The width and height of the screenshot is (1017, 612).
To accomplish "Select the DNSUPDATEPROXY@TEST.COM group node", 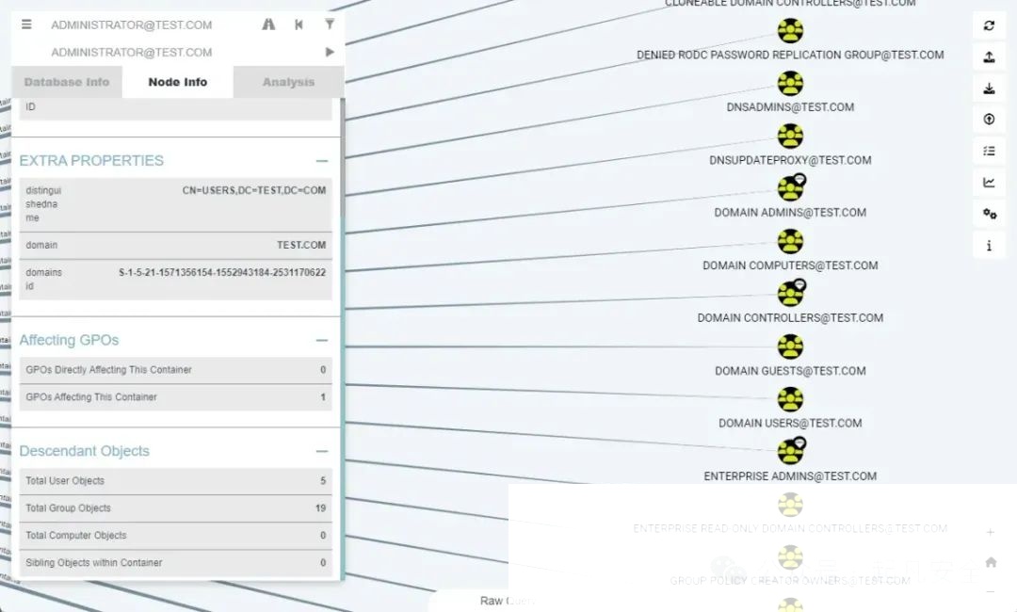I will pos(790,136).
